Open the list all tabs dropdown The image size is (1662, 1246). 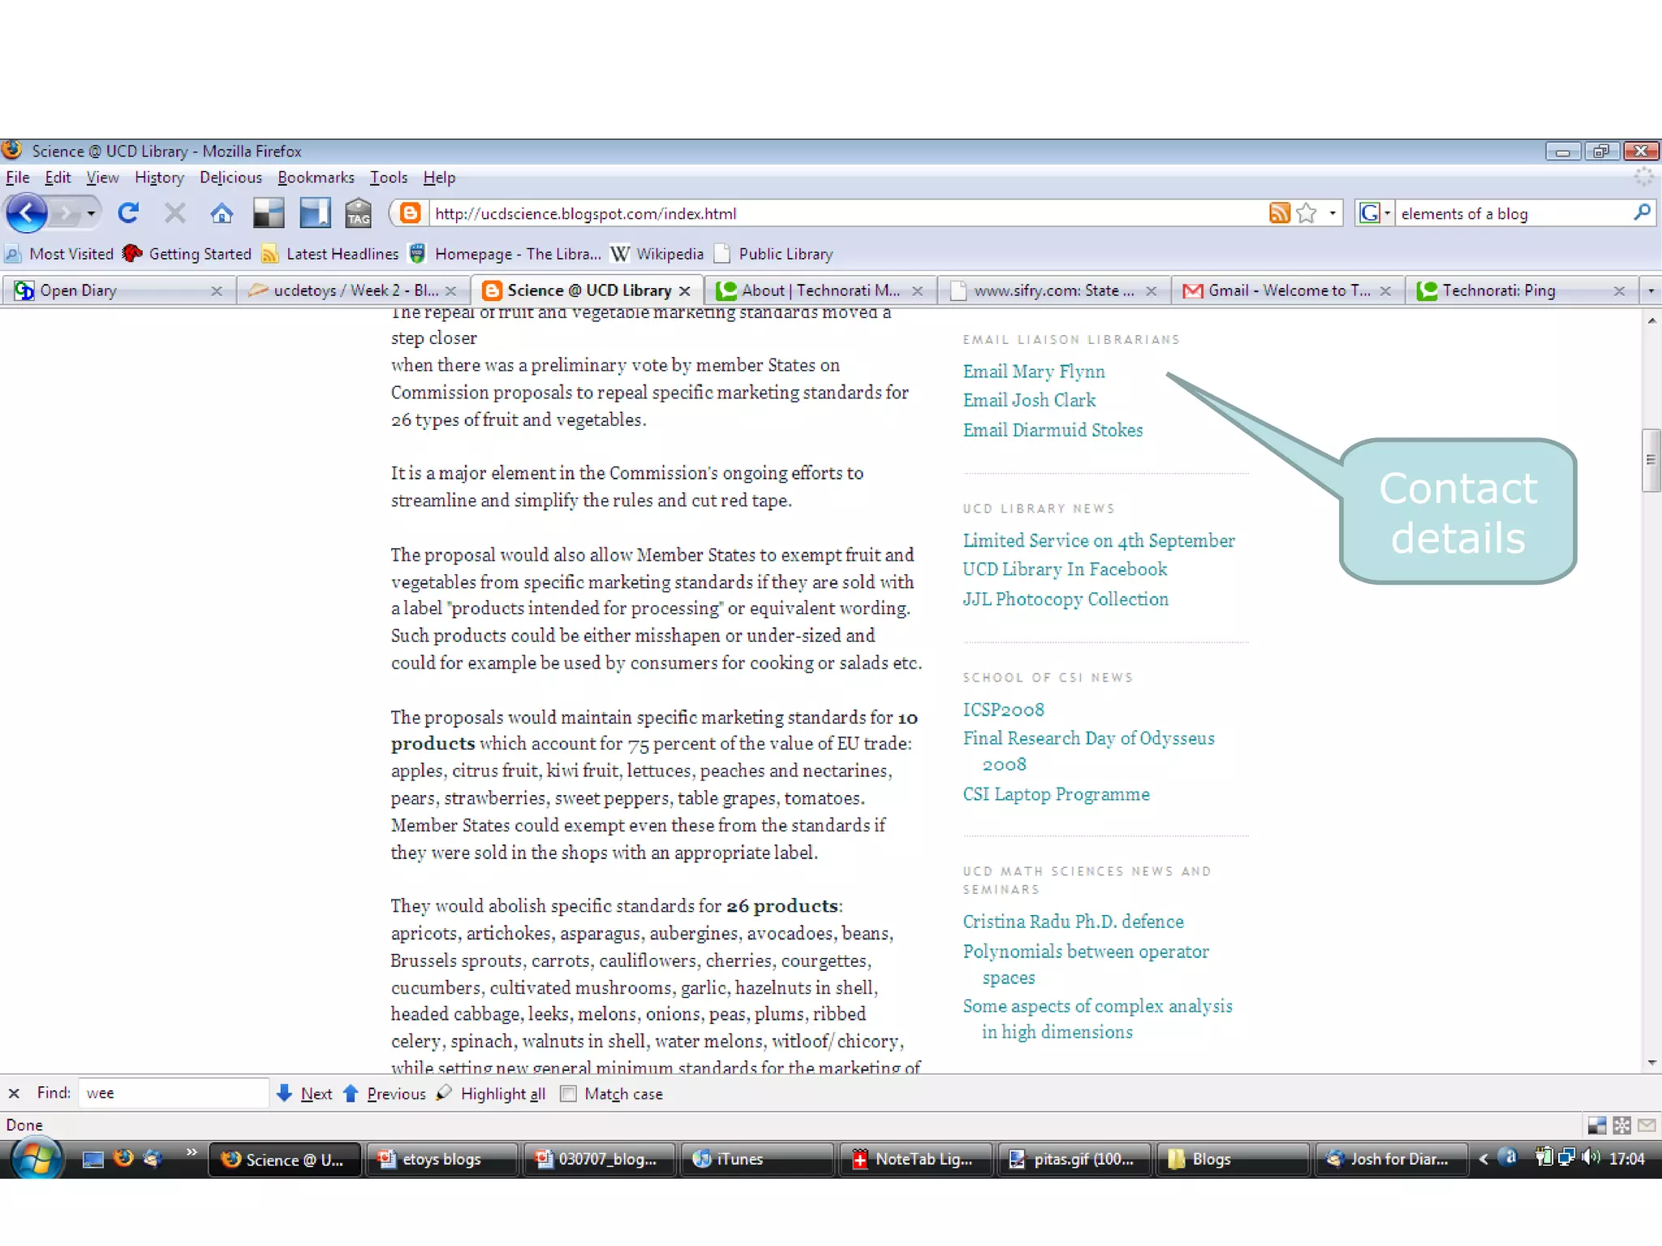pos(1651,290)
